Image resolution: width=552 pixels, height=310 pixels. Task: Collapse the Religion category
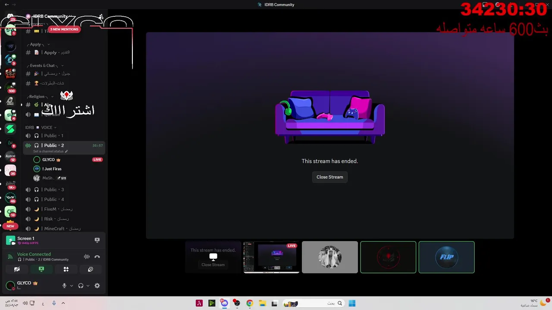[x=39, y=96]
